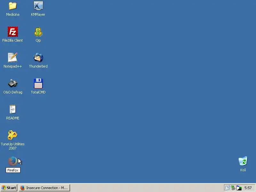This screenshot has width=256, height=192.
Task: Click the TuneUp Utilities 2007 label
Action: (12, 146)
